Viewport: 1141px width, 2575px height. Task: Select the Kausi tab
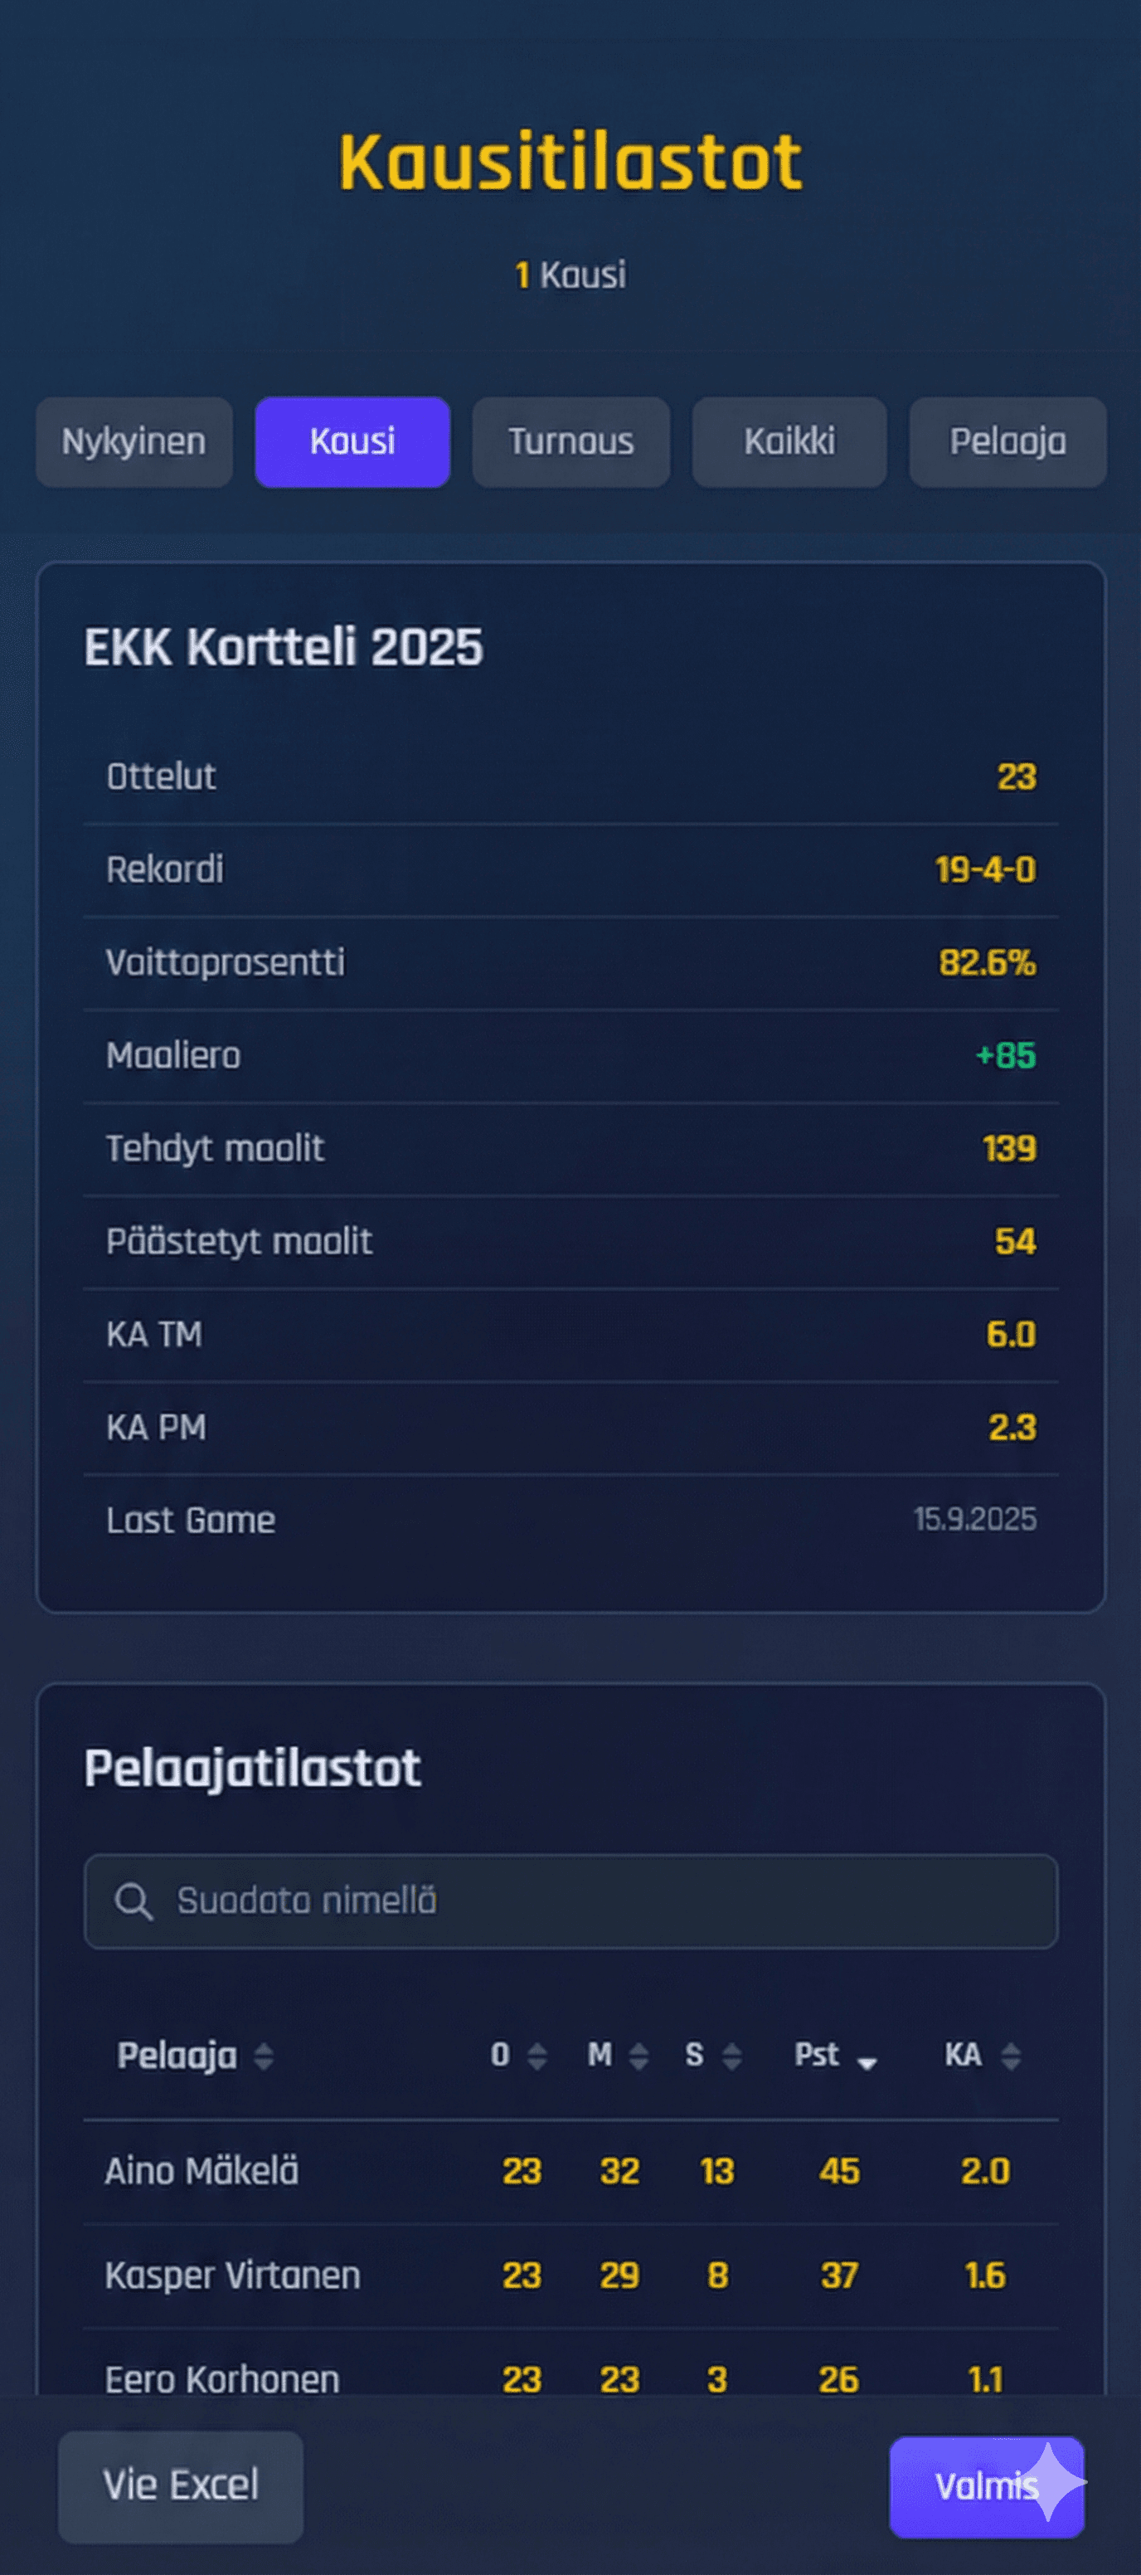[352, 442]
